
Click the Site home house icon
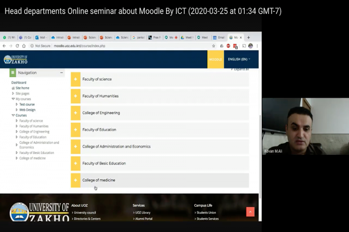(x=13, y=88)
